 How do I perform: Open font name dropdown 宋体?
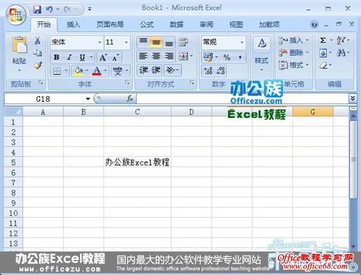click(x=100, y=42)
